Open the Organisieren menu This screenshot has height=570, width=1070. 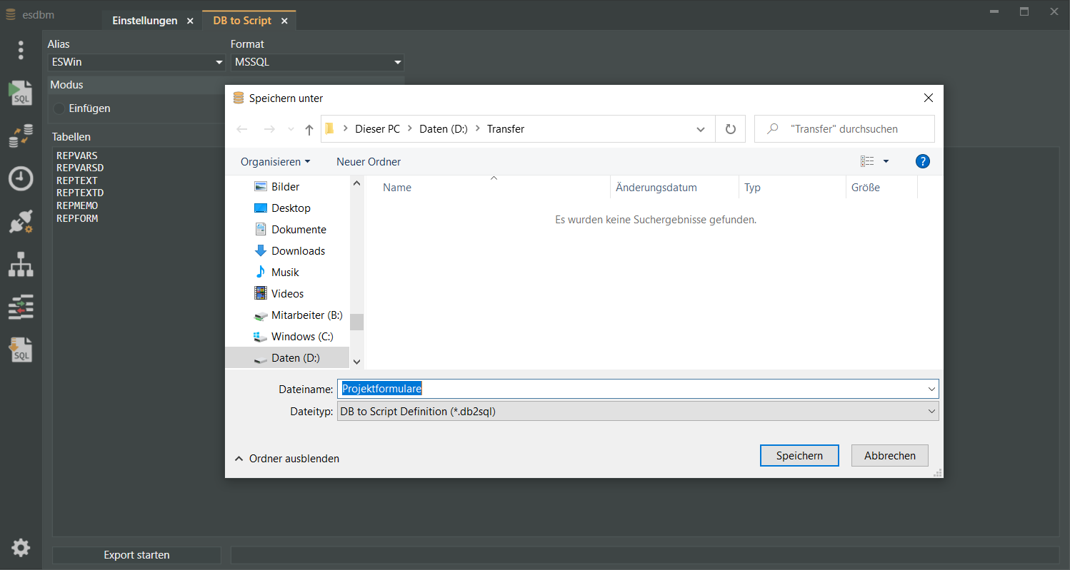[x=275, y=162]
